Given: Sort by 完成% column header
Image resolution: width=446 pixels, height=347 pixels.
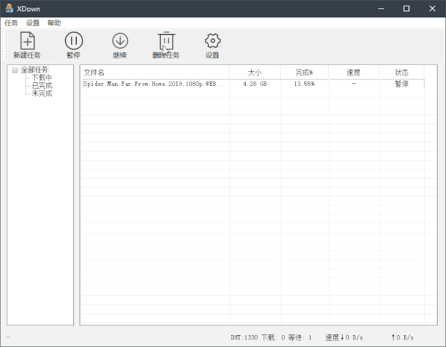Looking at the screenshot, I should tap(304, 73).
